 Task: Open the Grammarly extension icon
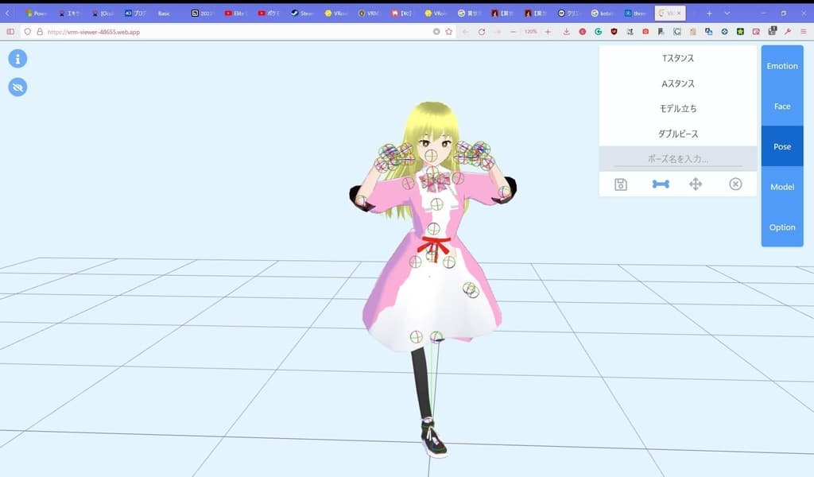[598, 32]
